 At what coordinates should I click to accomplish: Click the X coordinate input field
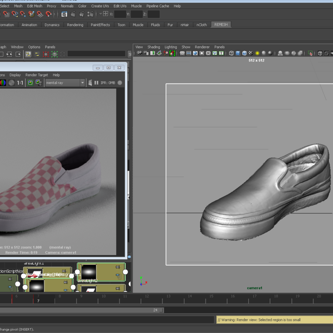(120, 14)
